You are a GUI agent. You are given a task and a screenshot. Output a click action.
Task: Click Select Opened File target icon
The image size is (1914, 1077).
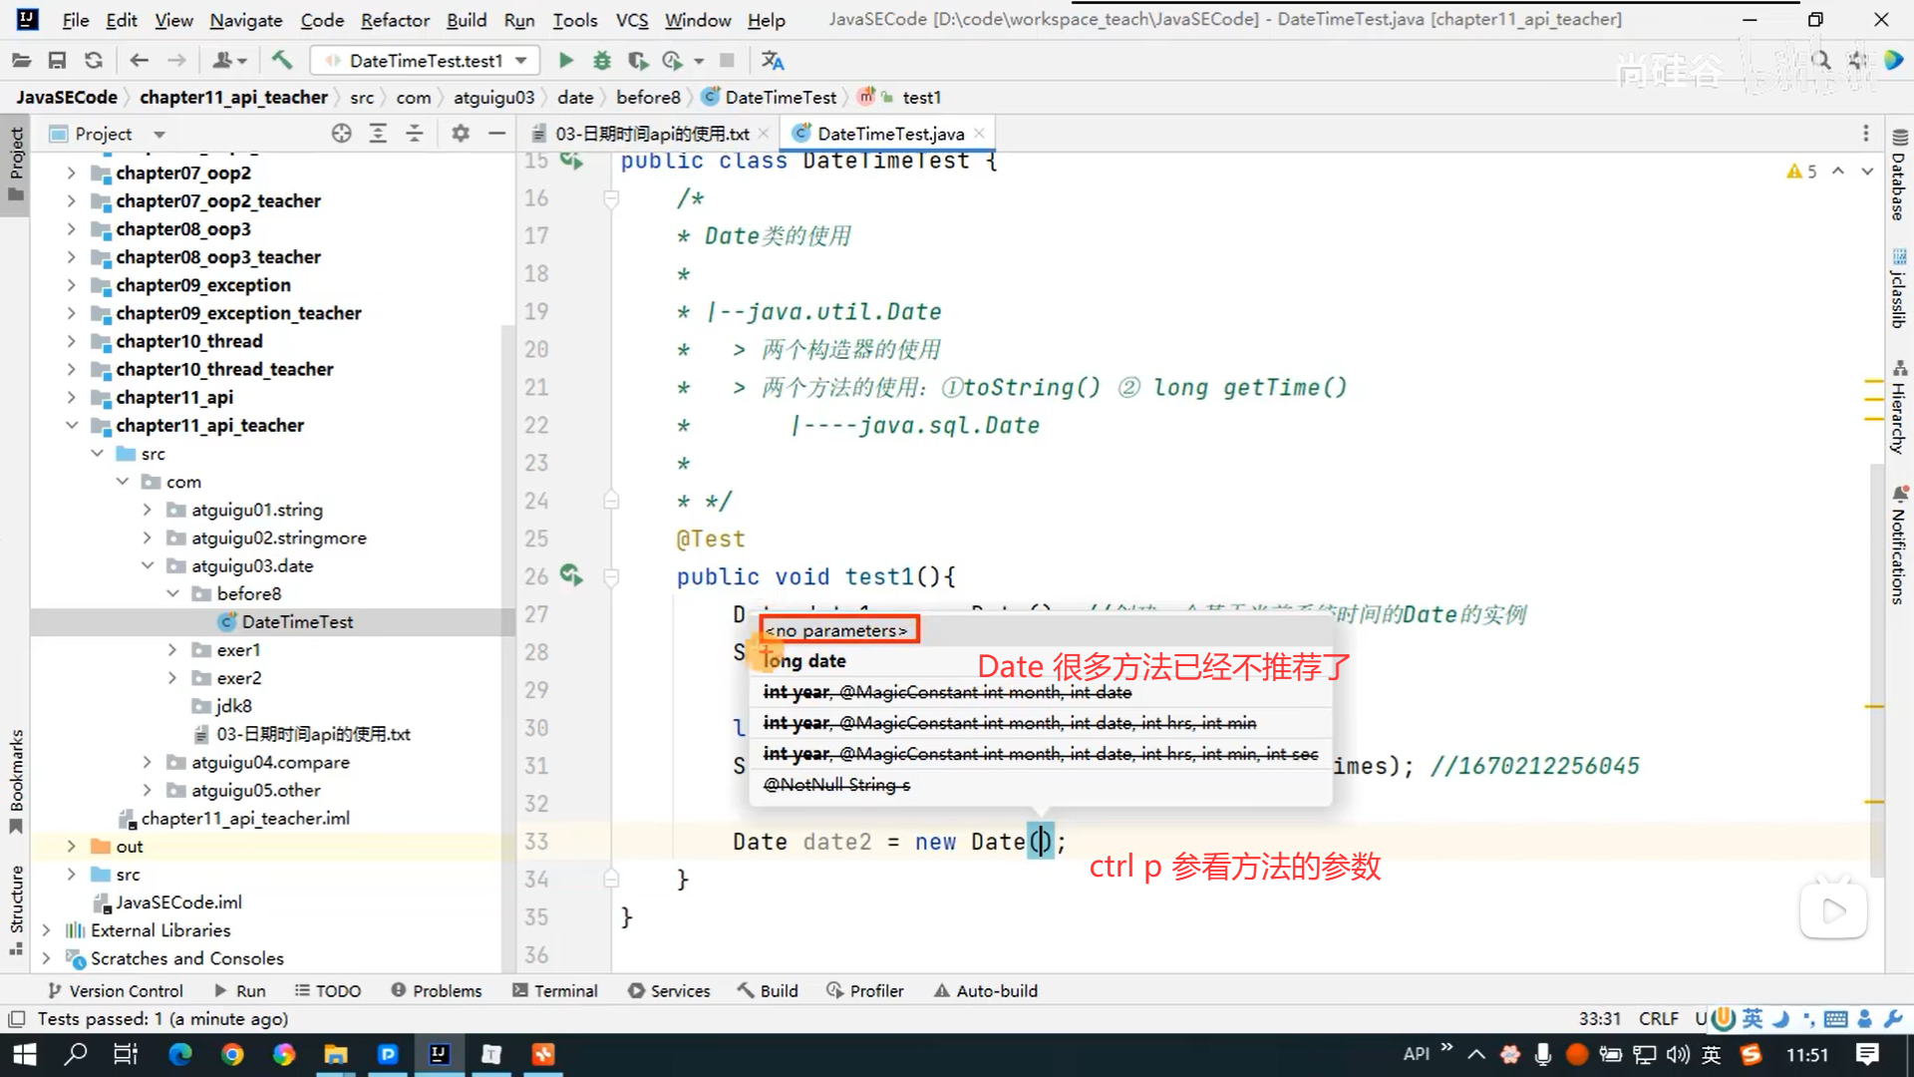point(341,134)
